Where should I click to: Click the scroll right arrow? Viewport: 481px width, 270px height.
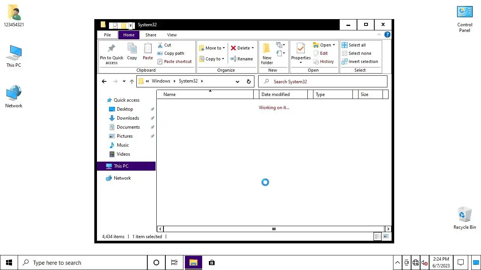(388, 229)
